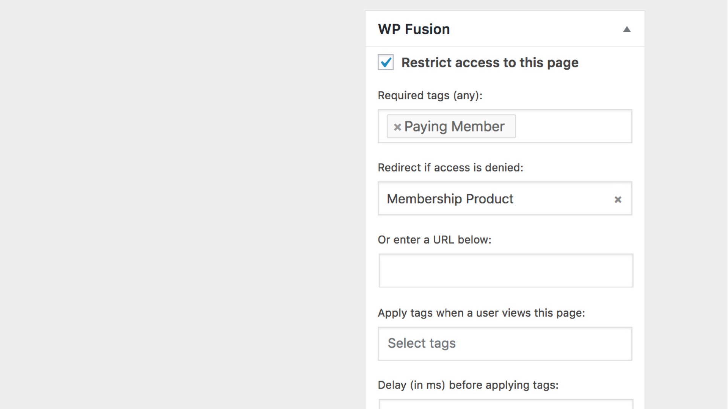Click inside the Or enter a URL field
The width and height of the screenshot is (728, 409).
pyautogui.click(x=505, y=270)
